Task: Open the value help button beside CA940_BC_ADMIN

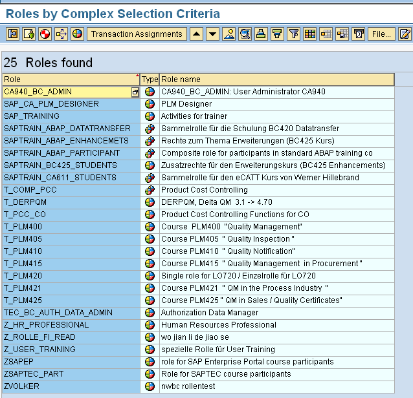Action: pos(135,92)
